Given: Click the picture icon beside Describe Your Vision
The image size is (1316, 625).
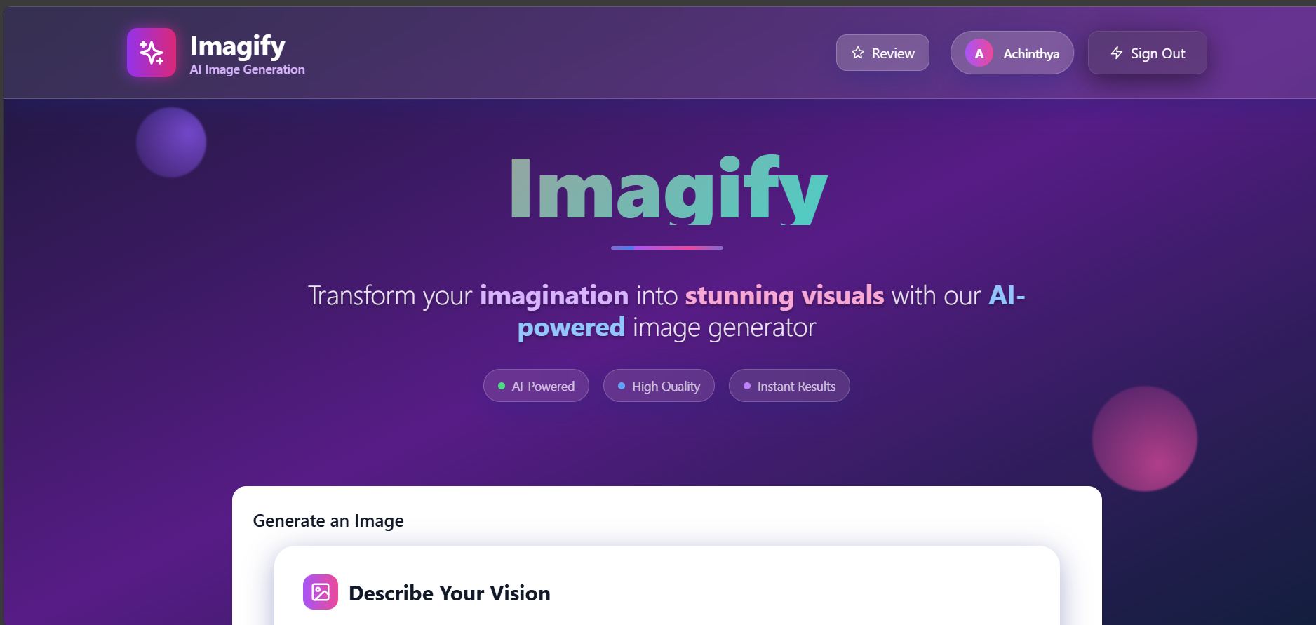Looking at the screenshot, I should coord(321,592).
